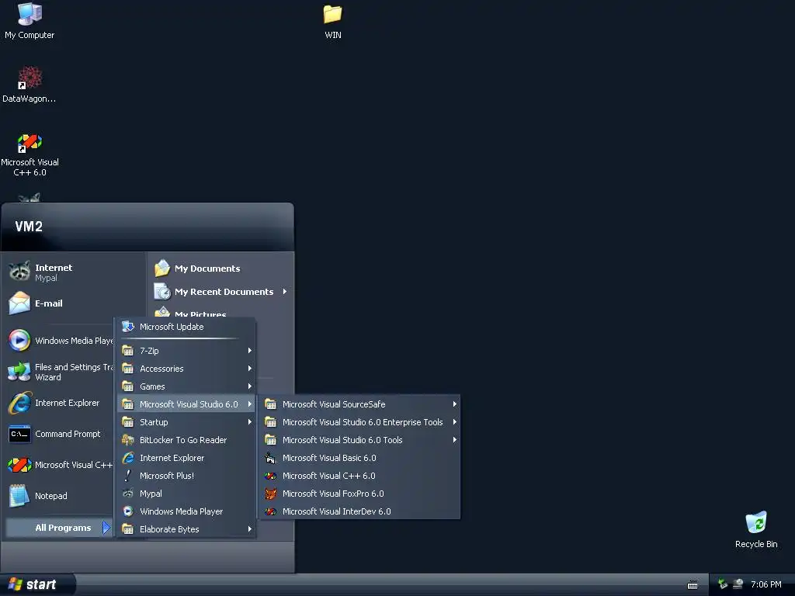Screen dimensions: 795x596
Task: Expand the Accessories submenu arrow
Action: 249,369
